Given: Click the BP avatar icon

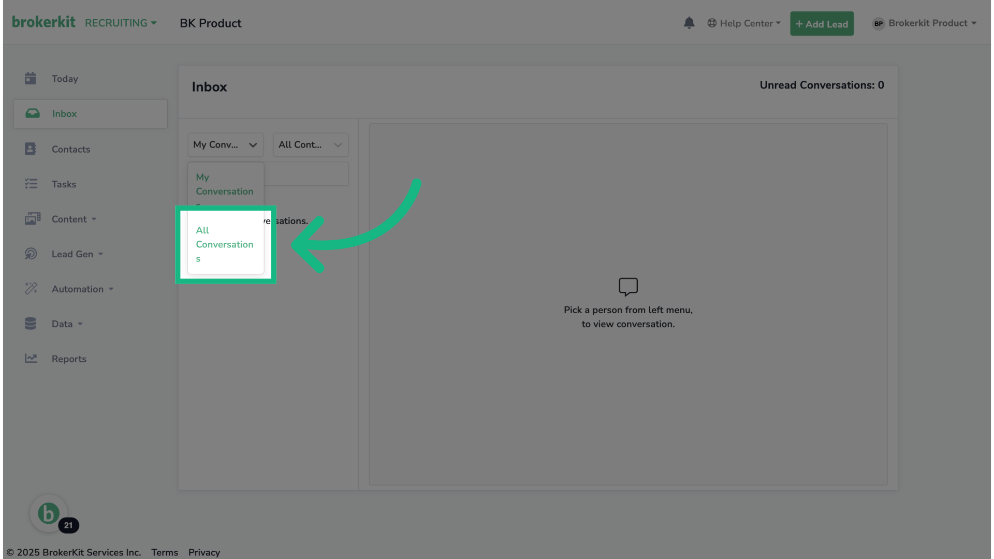Looking at the screenshot, I should pyautogui.click(x=879, y=23).
